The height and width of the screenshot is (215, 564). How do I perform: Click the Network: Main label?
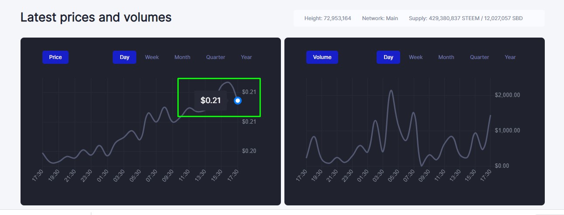pos(380,18)
